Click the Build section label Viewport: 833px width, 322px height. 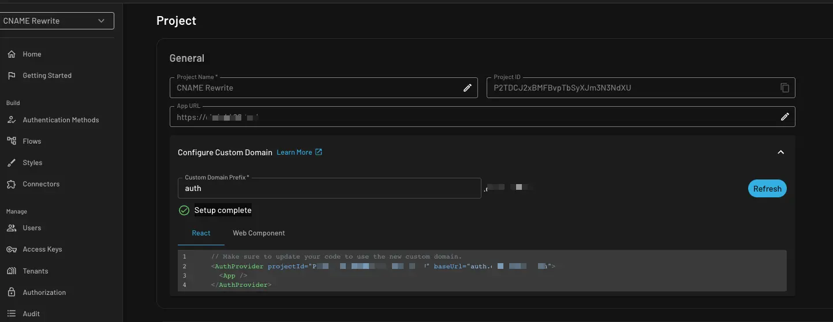13,103
